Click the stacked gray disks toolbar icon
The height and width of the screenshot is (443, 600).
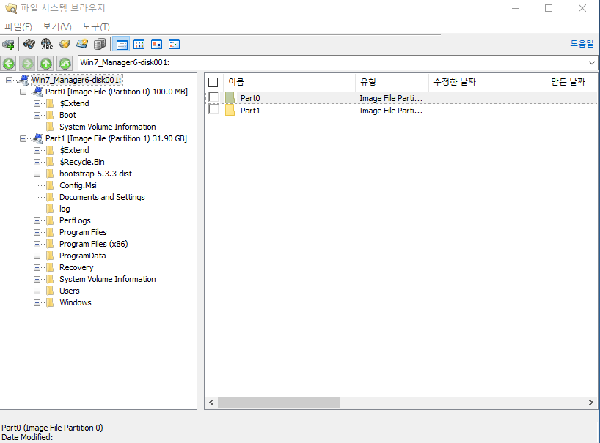tap(100, 44)
